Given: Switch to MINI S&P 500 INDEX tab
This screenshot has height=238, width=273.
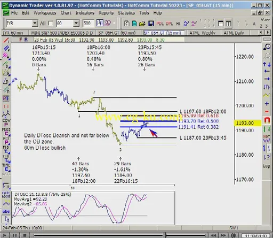Looking at the screenshot, I should tap(62, 33).
